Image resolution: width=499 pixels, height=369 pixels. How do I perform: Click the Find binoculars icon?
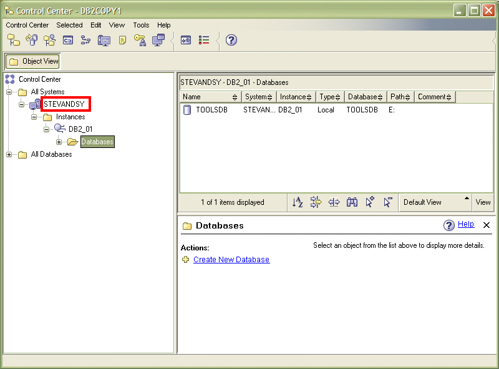pos(352,202)
